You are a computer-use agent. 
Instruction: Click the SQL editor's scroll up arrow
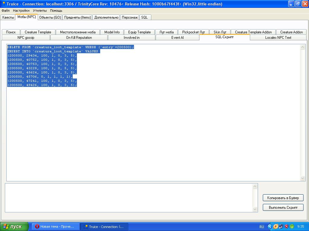click(302, 47)
